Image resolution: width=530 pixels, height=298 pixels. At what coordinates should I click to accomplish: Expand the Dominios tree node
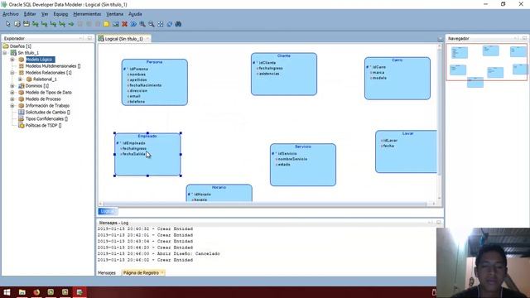(x=12, y=86)
